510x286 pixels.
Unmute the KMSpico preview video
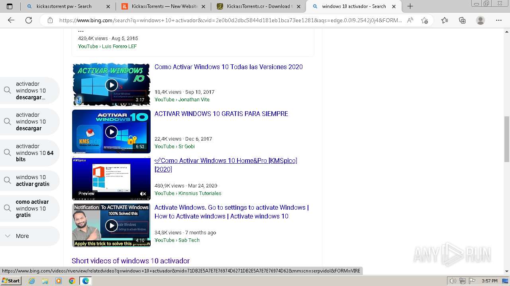pos(143,194)
